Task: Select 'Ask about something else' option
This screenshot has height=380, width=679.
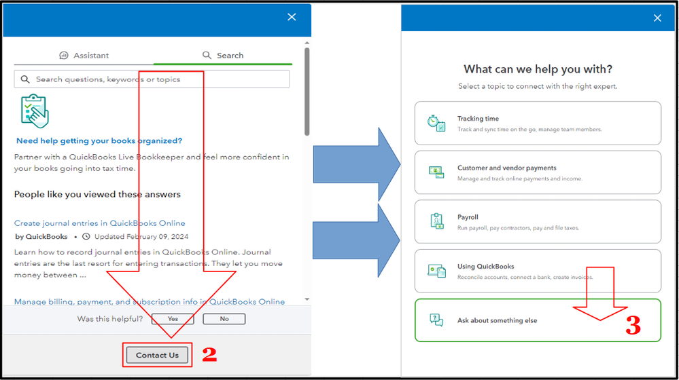Action: 538,320
